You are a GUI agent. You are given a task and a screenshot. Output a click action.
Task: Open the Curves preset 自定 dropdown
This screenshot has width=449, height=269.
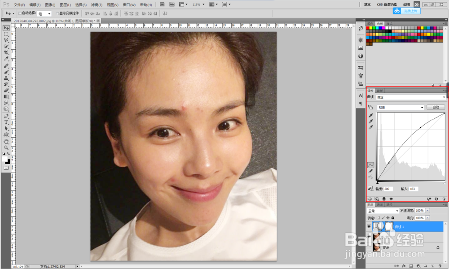pyautogui.click(x=411, y=97)
